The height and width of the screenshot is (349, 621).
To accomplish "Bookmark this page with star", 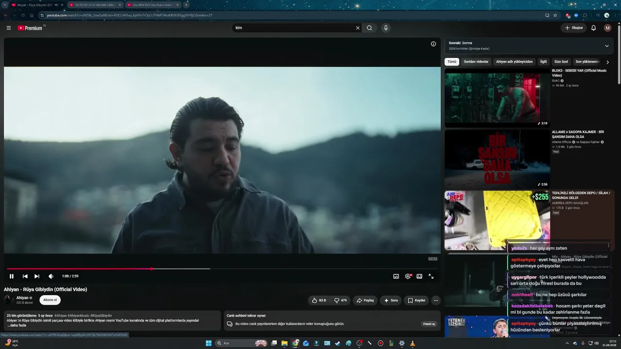I will click(556, 15).
